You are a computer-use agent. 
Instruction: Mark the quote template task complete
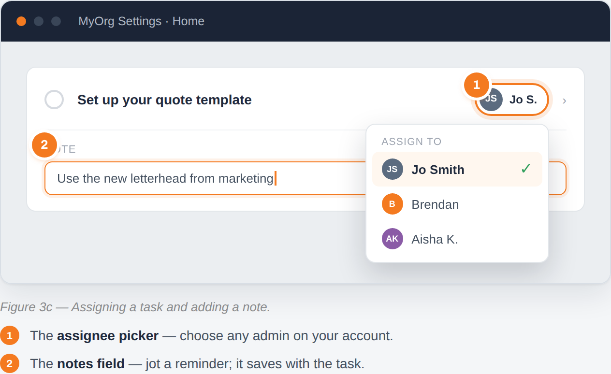54,100
